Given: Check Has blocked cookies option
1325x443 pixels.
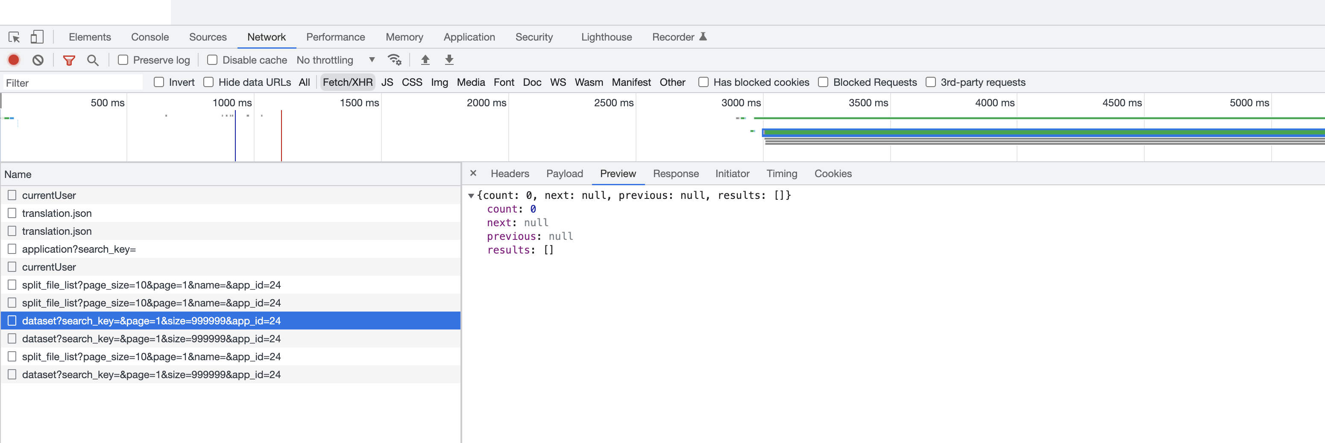Looking at the screenshot, I should pos(703,82).
